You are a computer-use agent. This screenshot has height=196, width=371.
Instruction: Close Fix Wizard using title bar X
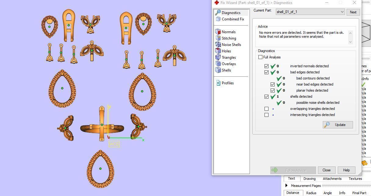click(354, 3)
